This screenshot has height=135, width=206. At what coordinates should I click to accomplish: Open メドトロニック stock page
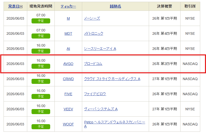pyautogui.click(x=94, y=33)
